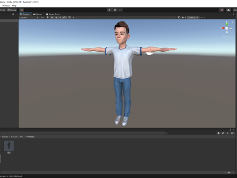237x178 pixels.
Task: Open the Collab services icon
Action: pyautogui.click(x=222, y=10)
